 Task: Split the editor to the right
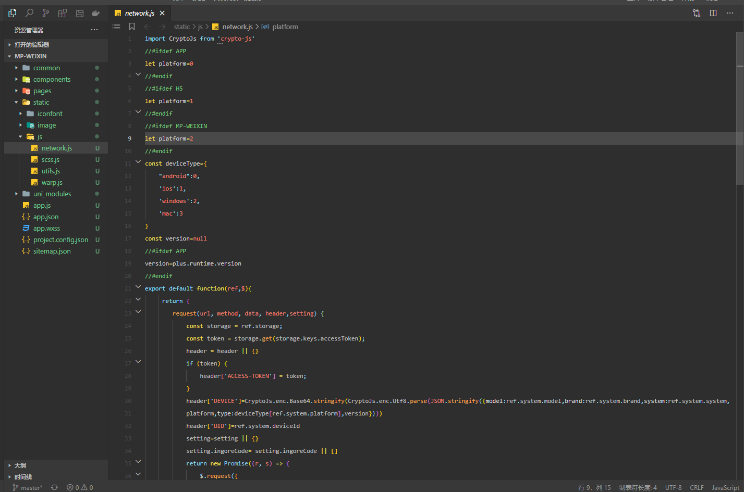pyautogui.click(x=713, y=13)
